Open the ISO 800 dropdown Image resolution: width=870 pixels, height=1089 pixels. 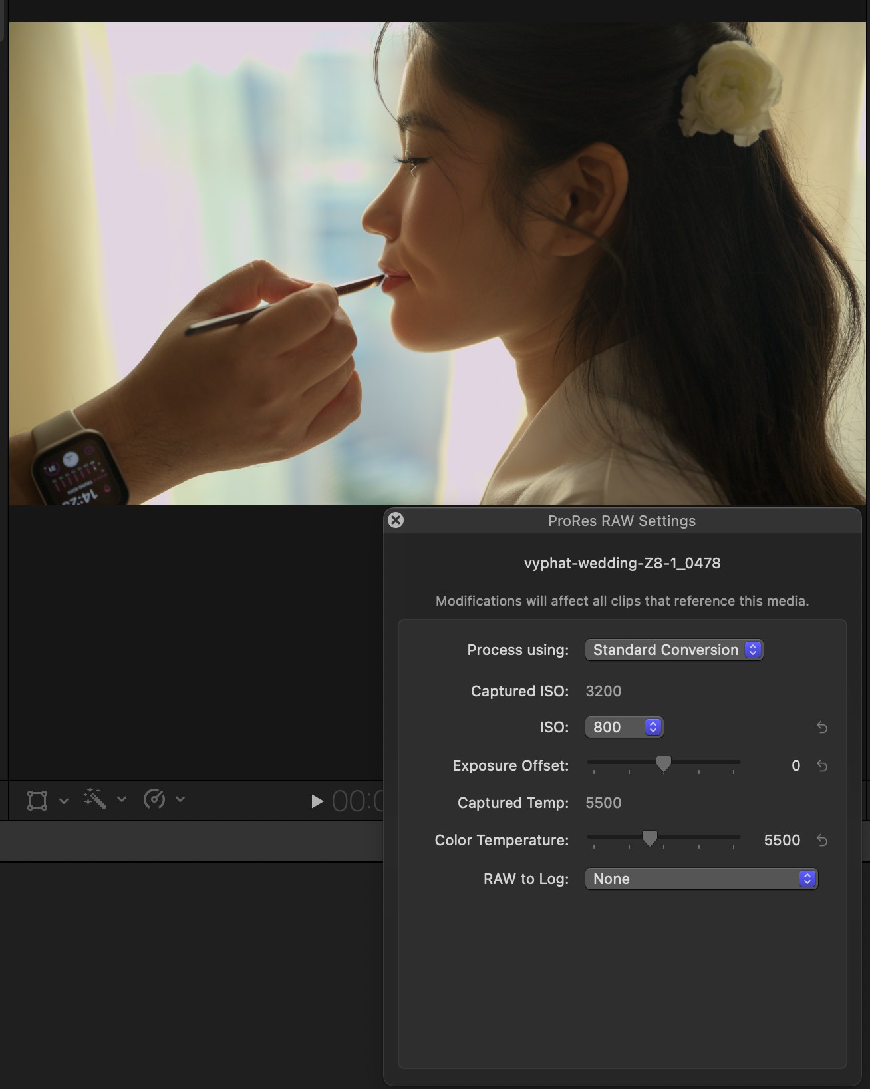624,727
